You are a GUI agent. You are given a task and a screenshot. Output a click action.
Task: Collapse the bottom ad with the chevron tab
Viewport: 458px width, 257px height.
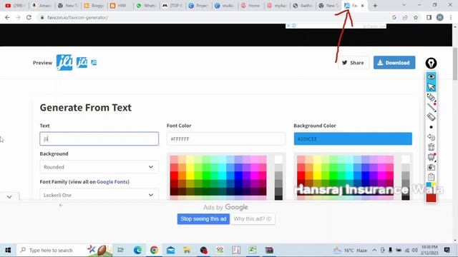9,197
